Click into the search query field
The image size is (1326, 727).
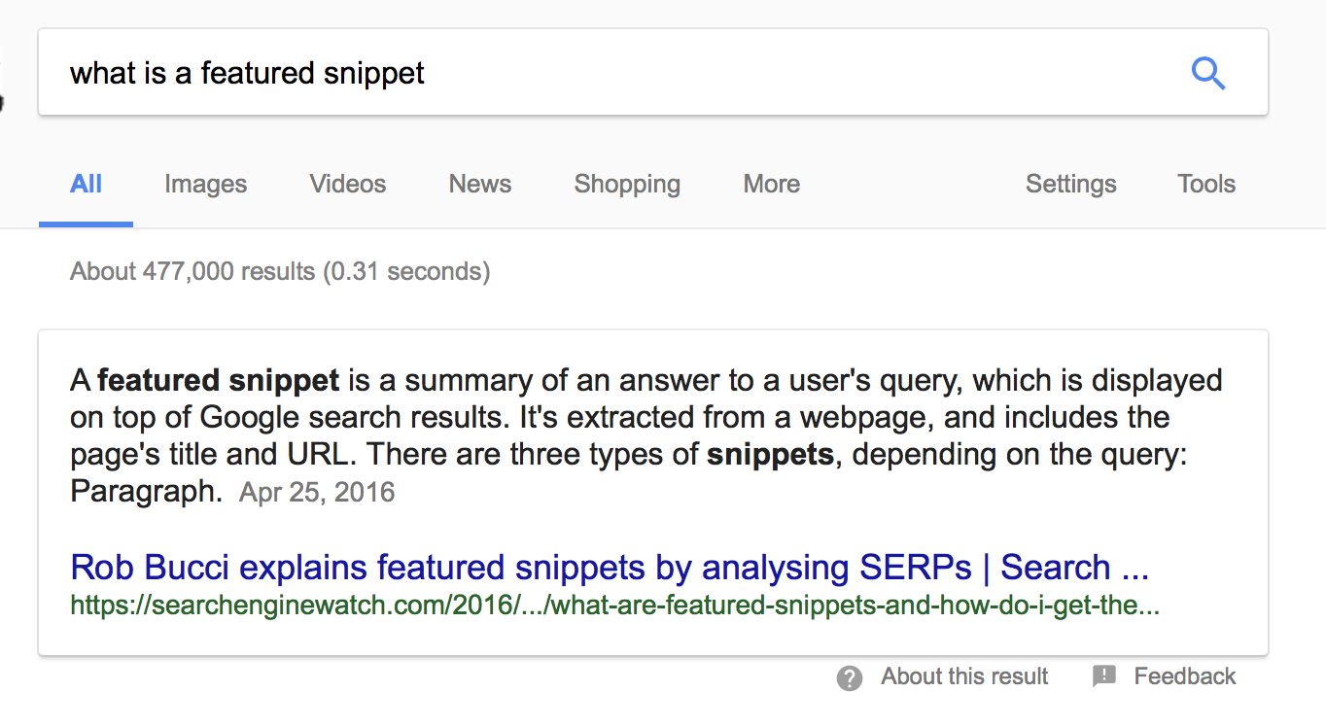click(583, 74)
